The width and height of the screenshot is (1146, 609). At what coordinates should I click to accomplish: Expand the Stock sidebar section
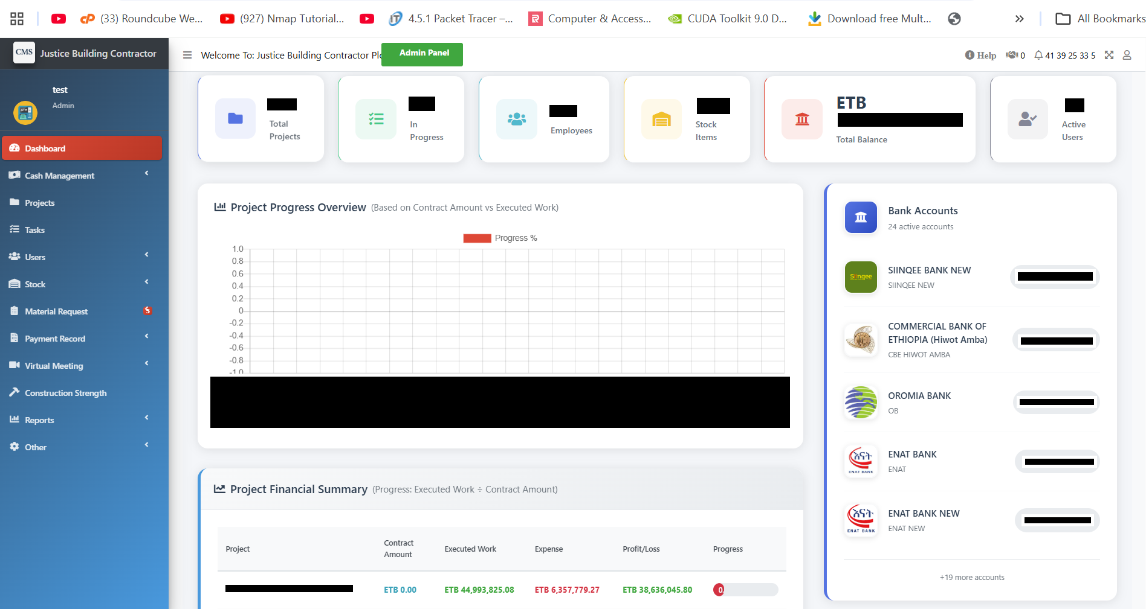click(x=82, y=284)
